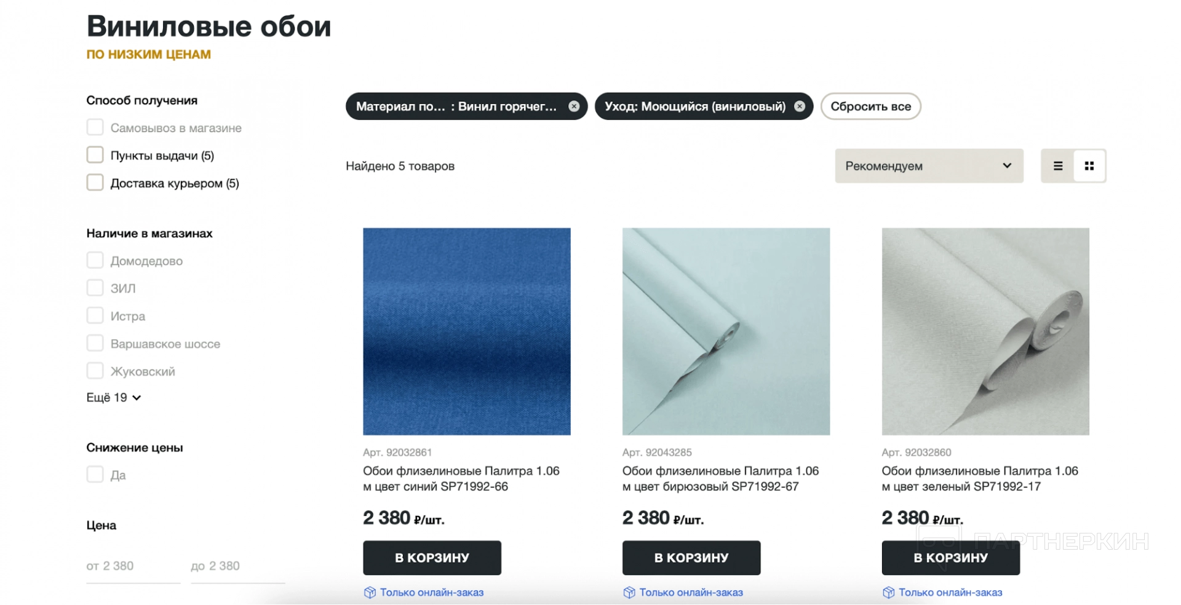Tick the Пункты выдачи checkbox
Image resolution: width=1181 pixels, height=605 pixels.
click(x=95, y=155)
